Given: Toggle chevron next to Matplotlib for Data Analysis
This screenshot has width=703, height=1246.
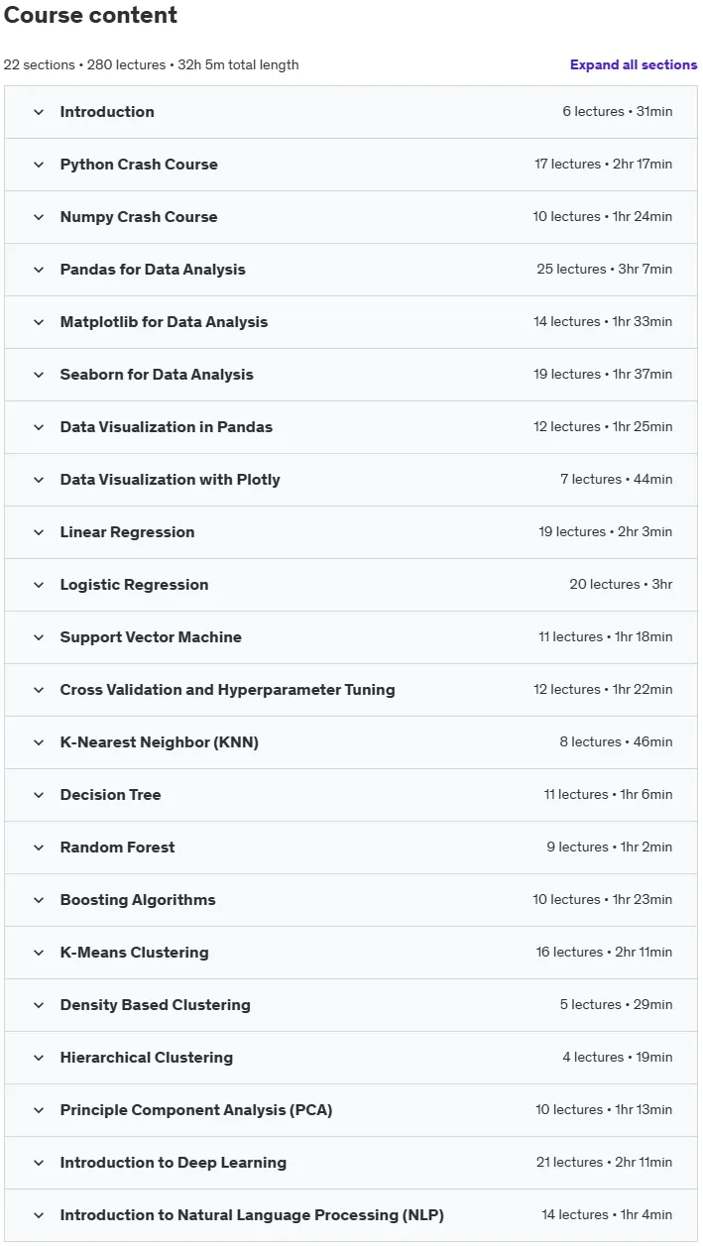Looking at the screenshot, I should [39, 322].
